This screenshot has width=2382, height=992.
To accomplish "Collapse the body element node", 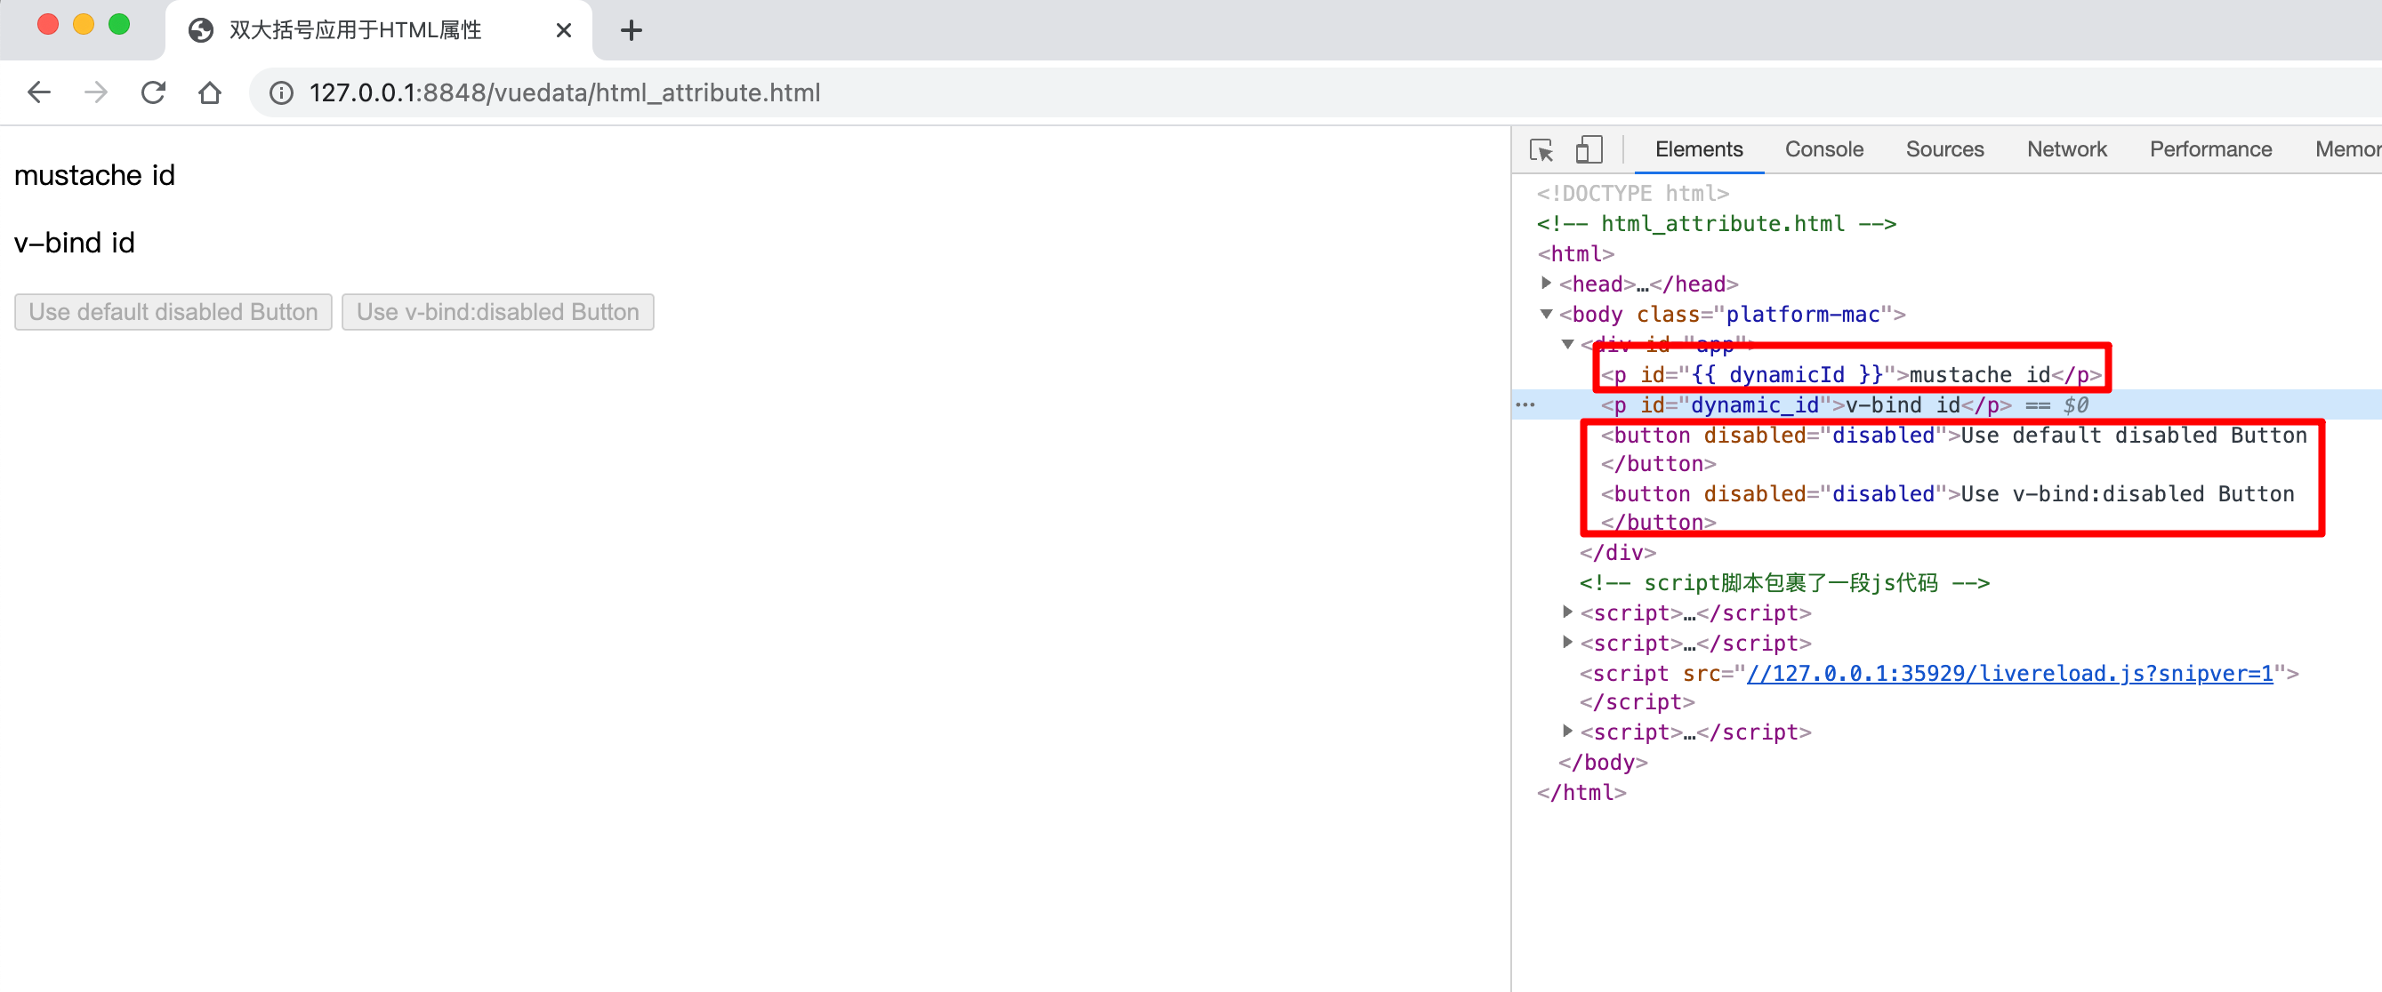I will coord(1546,315).
